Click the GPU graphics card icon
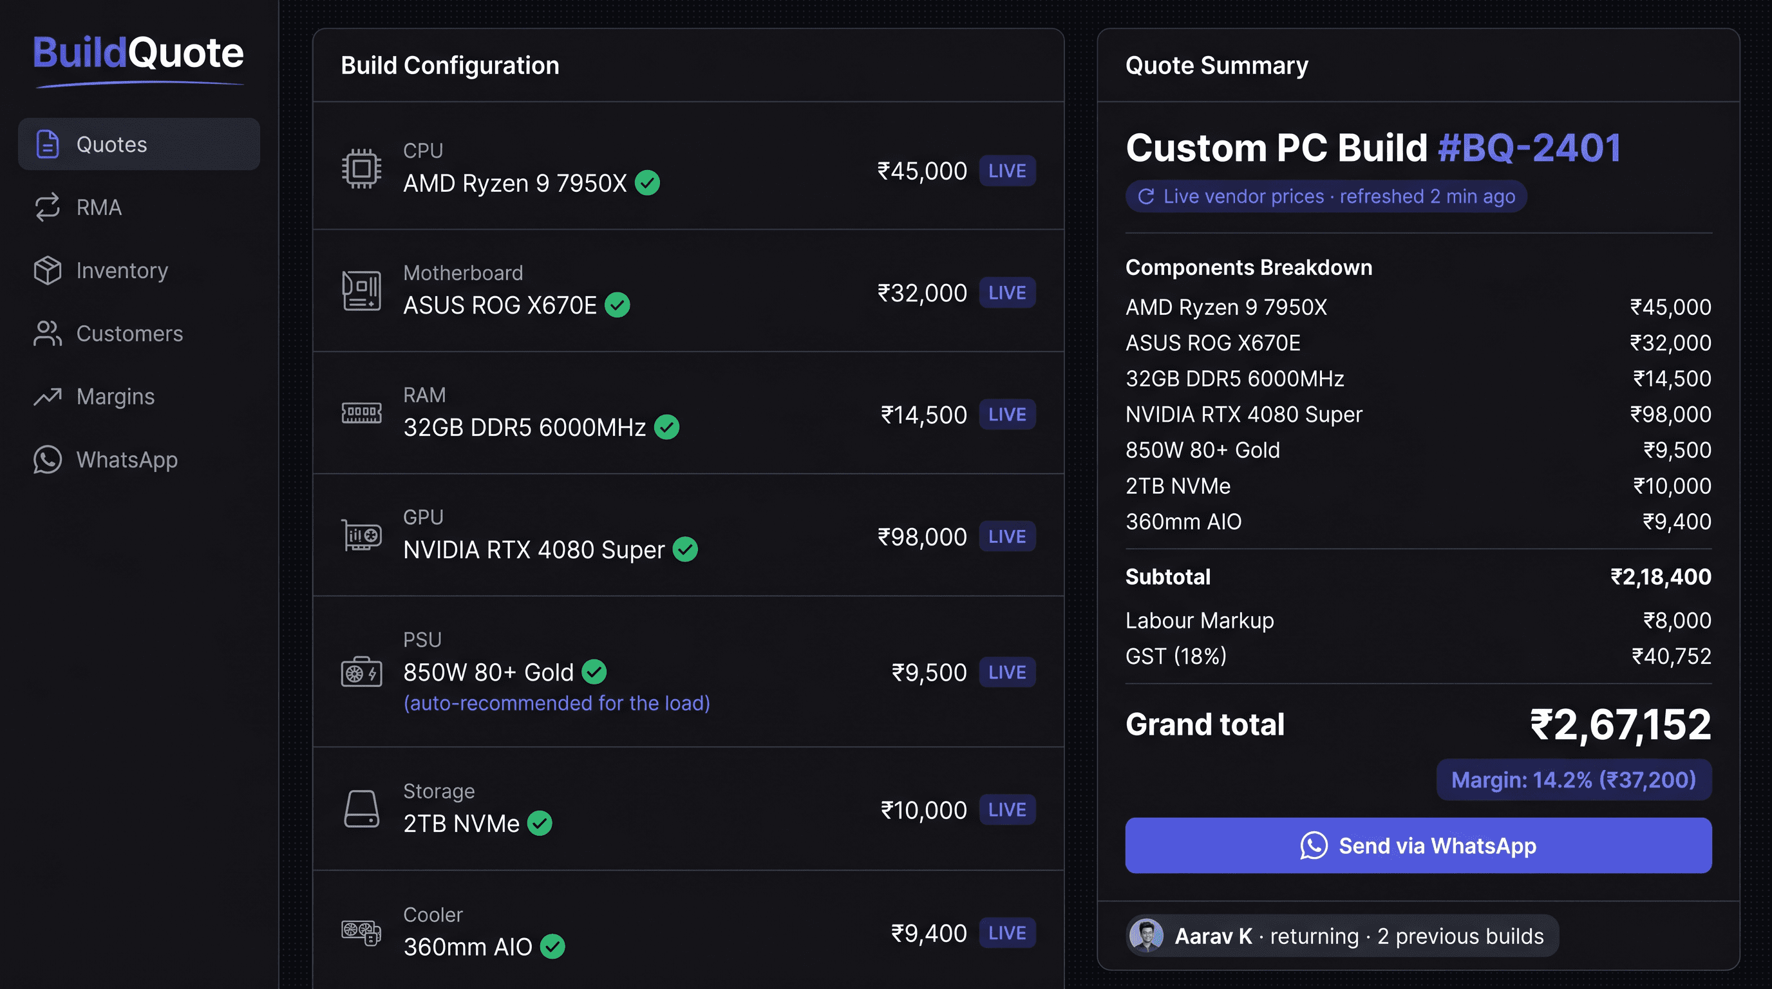The height and width of the screenshot is (989, 1772). click(361, 535)
